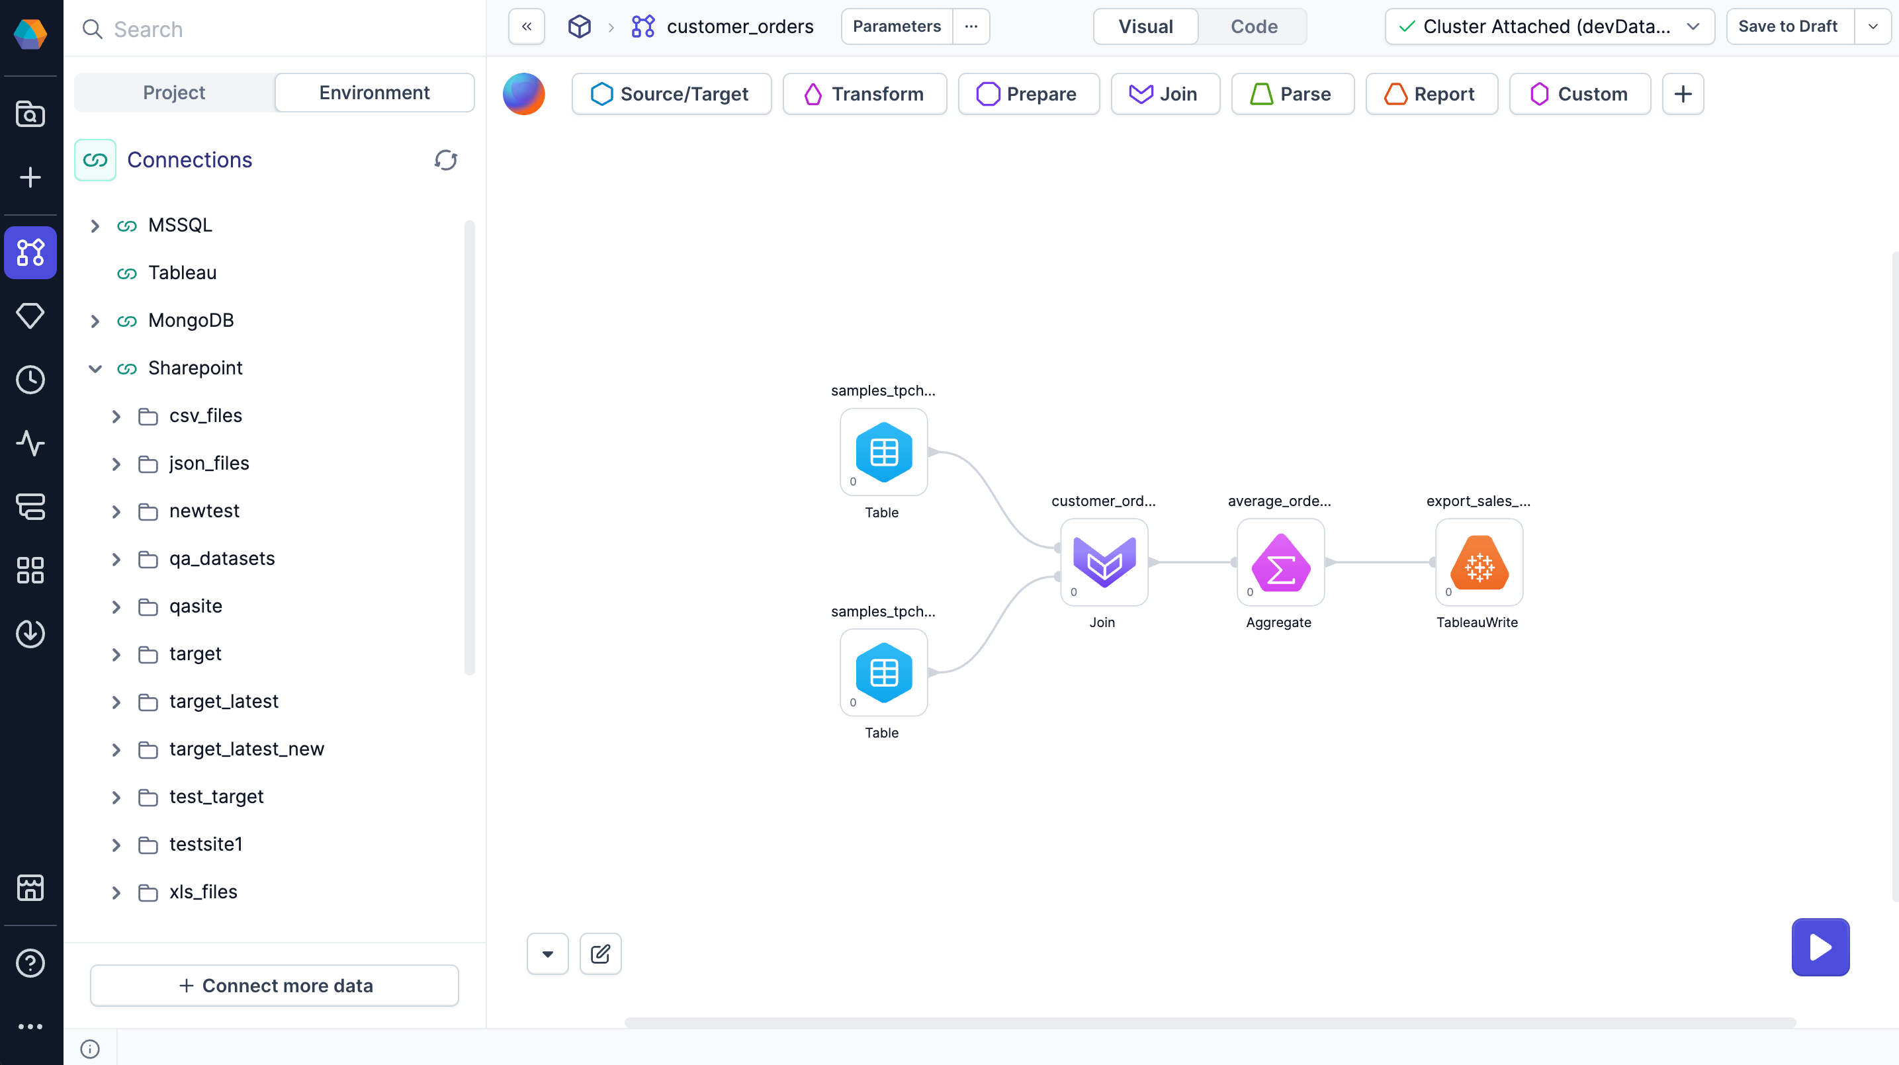Click the project cube breadcrumb icon
1899x1065 pixels.
(580, 26)
